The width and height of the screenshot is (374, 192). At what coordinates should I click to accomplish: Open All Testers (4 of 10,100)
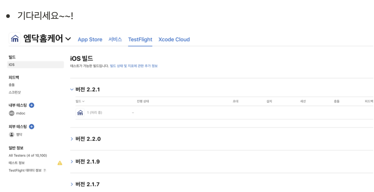pyautogui.click(x=28, y=156)
